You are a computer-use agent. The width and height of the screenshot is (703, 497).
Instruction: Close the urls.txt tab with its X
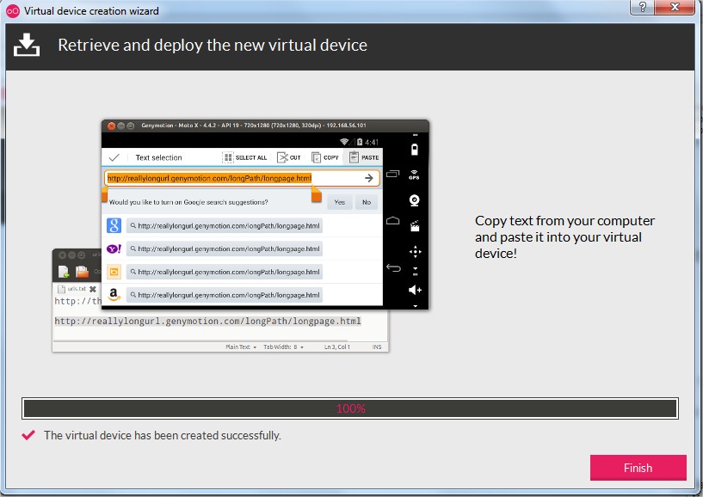pyautogui.click(x=92, y=289)
